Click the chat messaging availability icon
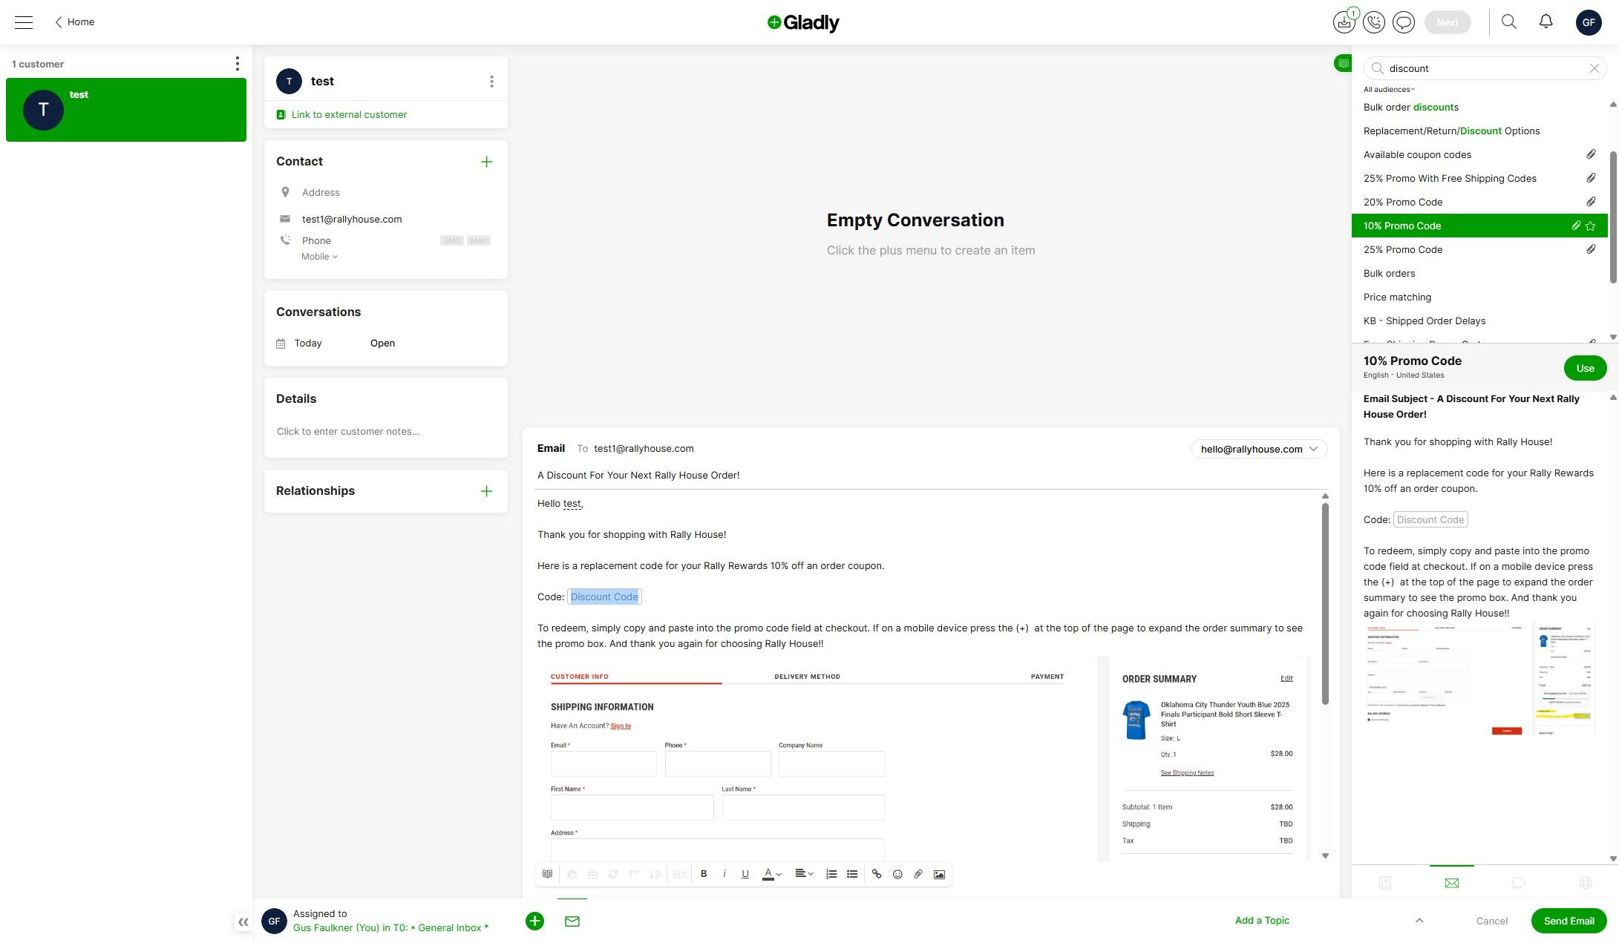Image resolution: width=1619 pixels, height=943 pixels. (1404, 22)
